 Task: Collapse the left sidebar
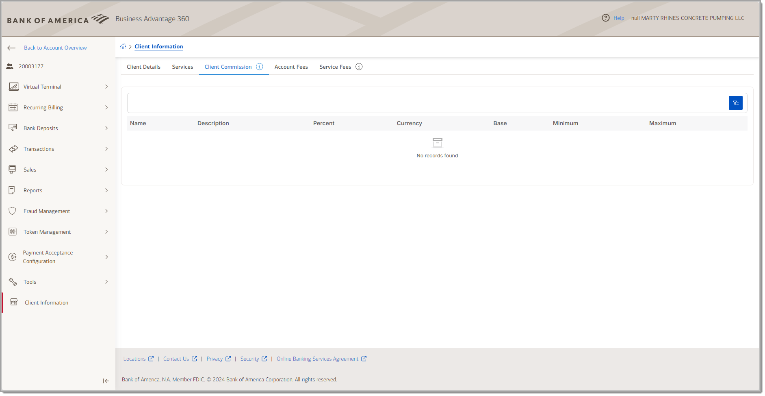point(105,381)
